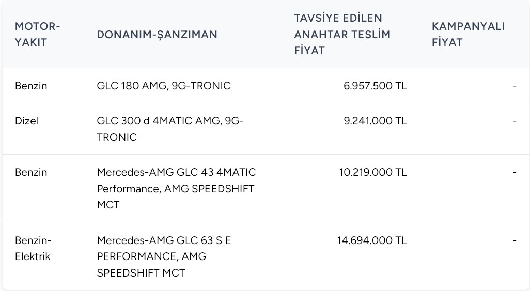
Task: Select GLC 180 AMG, 9G-TRONIC model text
Action: (x=164, y=86)
